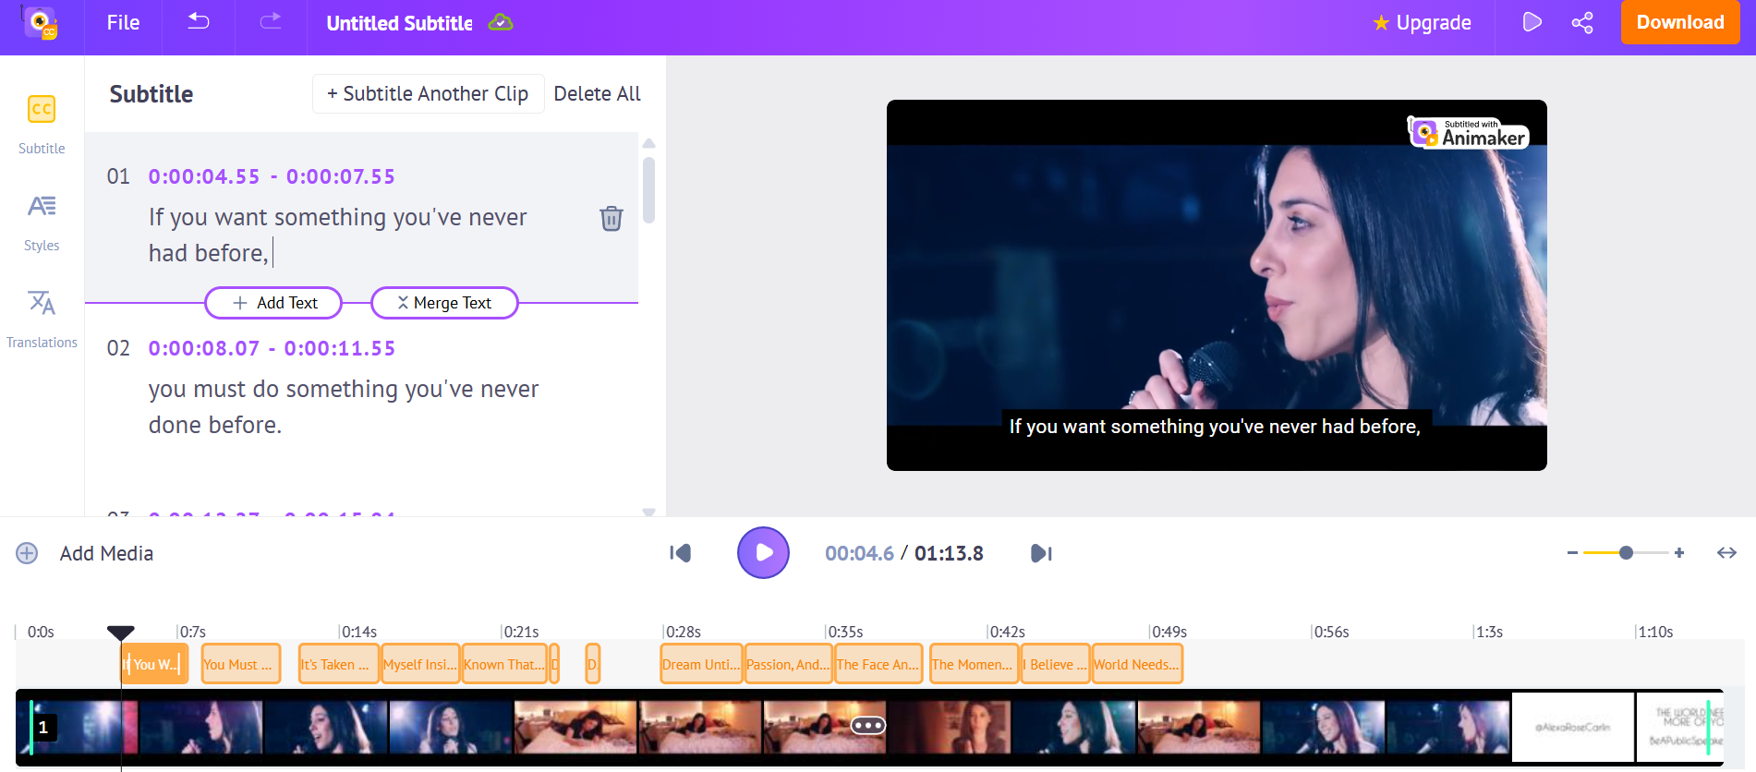Click the current time 00:04.6 readout
The width and height of the screenshot is (1756, 772).
tap(859, 553)
